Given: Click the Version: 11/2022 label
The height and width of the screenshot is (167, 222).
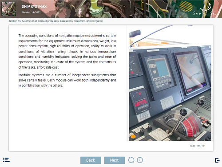Looking at the screenshot, I should [x=31, y=12].
